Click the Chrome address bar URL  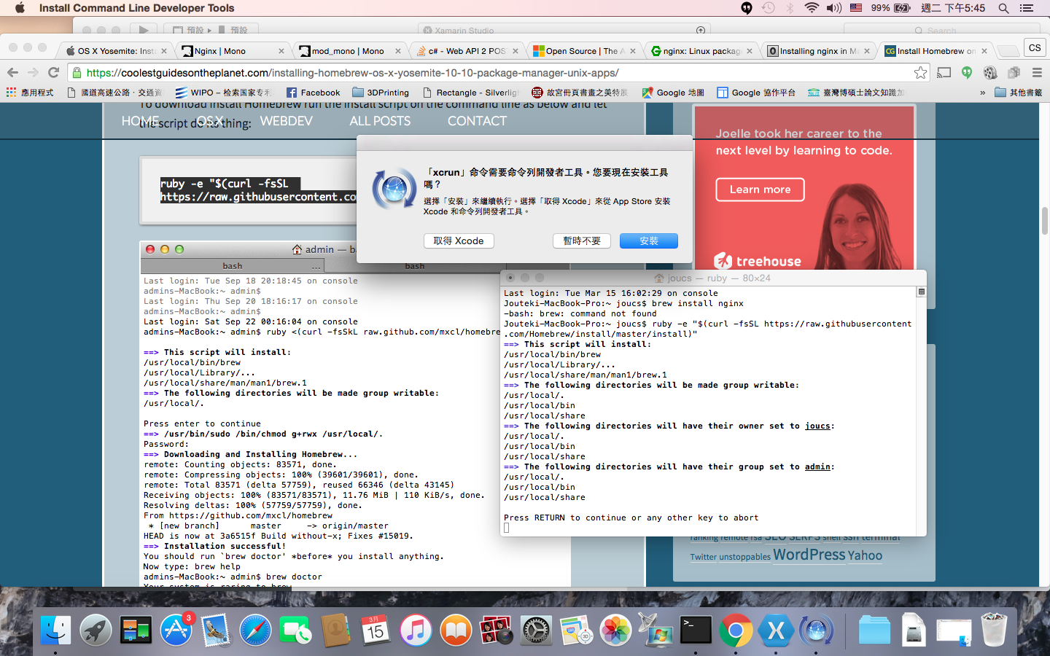pyautogui.click(x=352, y=73)
